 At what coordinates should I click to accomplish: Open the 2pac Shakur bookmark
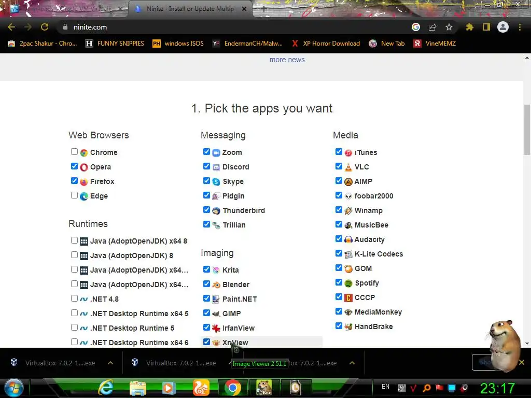(x=43, y=44)
